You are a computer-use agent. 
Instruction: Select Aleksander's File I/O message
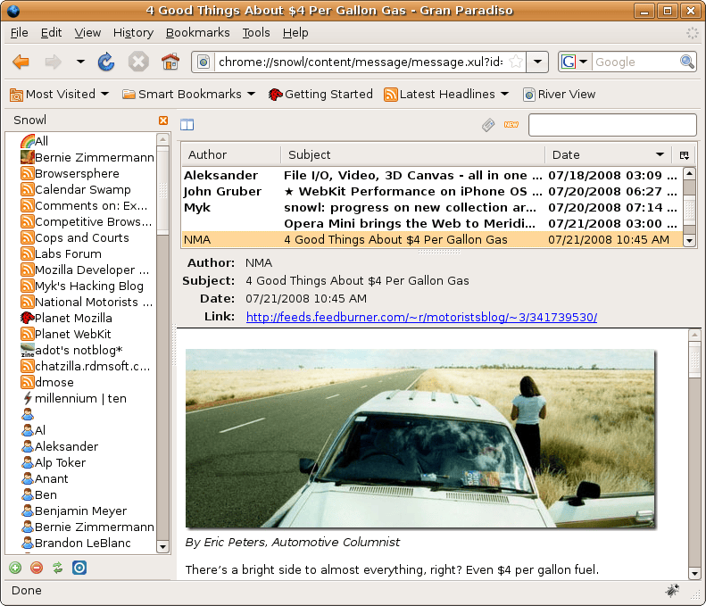click(432, 175)
